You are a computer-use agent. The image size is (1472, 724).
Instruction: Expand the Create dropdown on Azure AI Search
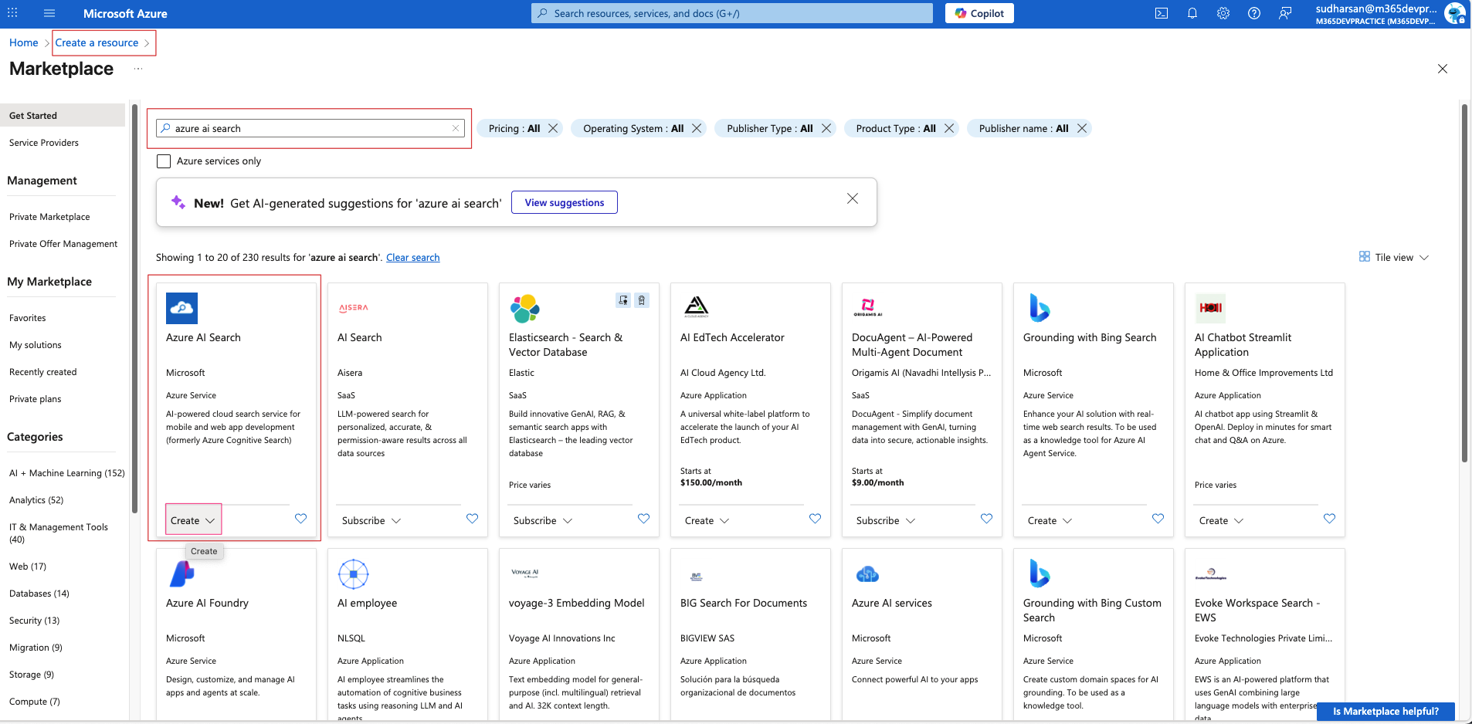192,519
